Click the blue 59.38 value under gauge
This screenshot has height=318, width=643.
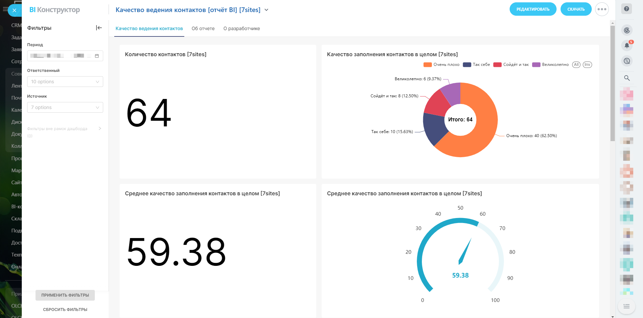(x=460, y=276)
